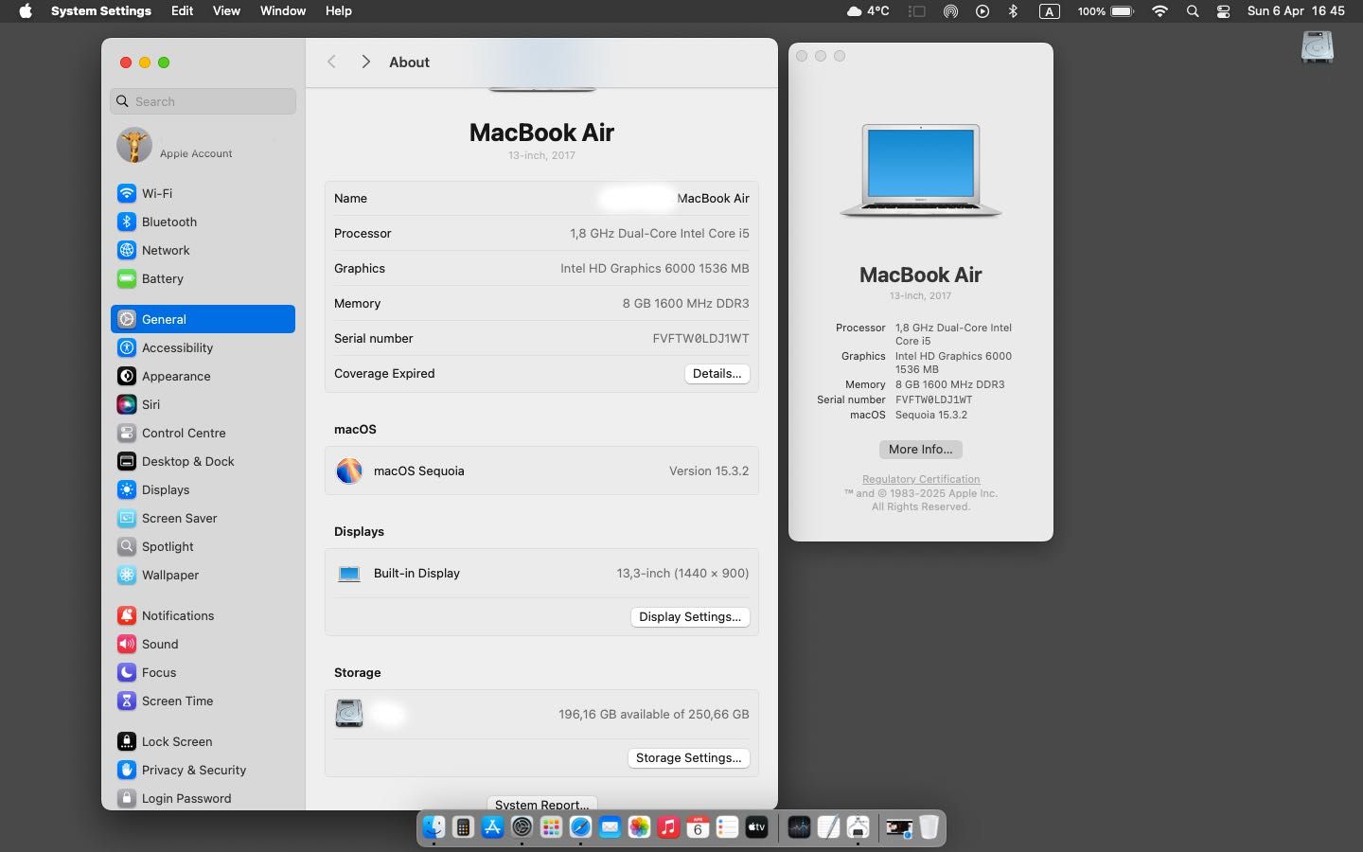Click the System Report... button
The image size is (1363, 852).
[x=541, y=804]
